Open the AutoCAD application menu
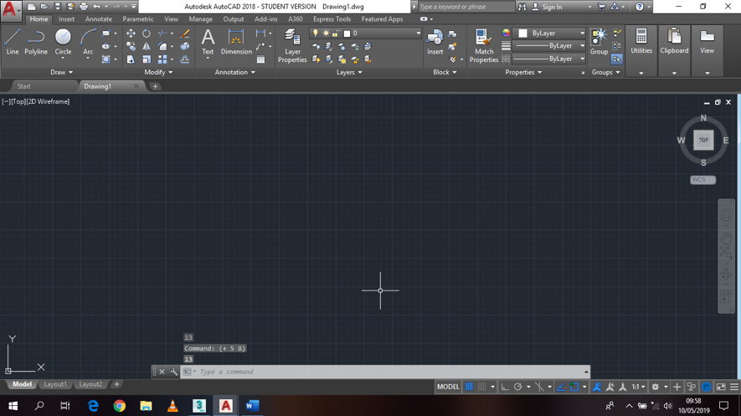The image size is (741, 416). [x=10, y=9]
